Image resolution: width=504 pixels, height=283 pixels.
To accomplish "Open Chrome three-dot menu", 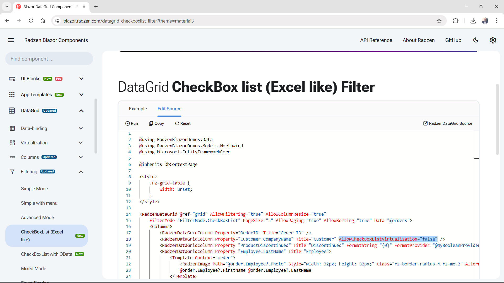I will click(497, 21).
